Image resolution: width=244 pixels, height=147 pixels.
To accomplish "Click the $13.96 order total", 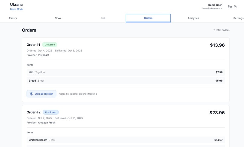I will pyautogui.click(x=217, y=45).
